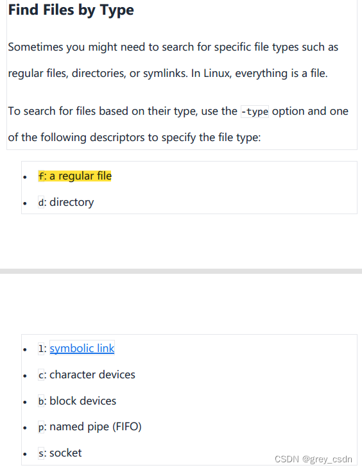The width and height of the screenshot is (362, 470).
Task: Click the inline code letter 's'
Action: click(41, 453)
